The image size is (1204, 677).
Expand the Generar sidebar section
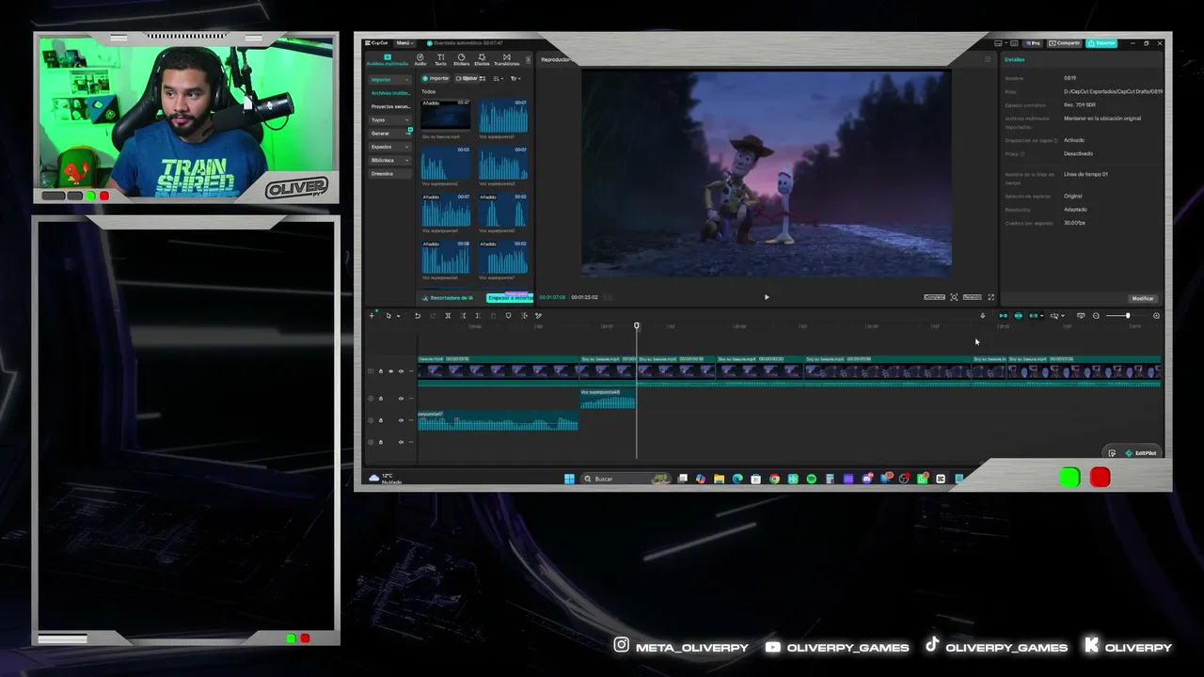coord(389,134)
